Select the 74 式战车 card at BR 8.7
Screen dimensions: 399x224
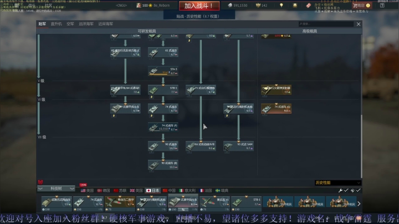point(163,109)
